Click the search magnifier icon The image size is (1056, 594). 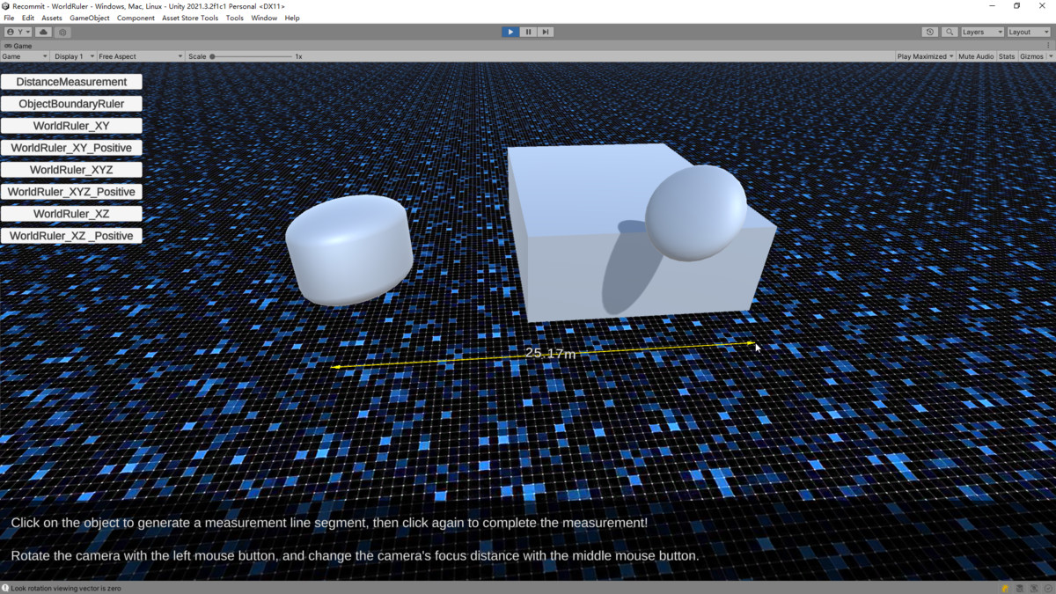click(x=950, y=33)
